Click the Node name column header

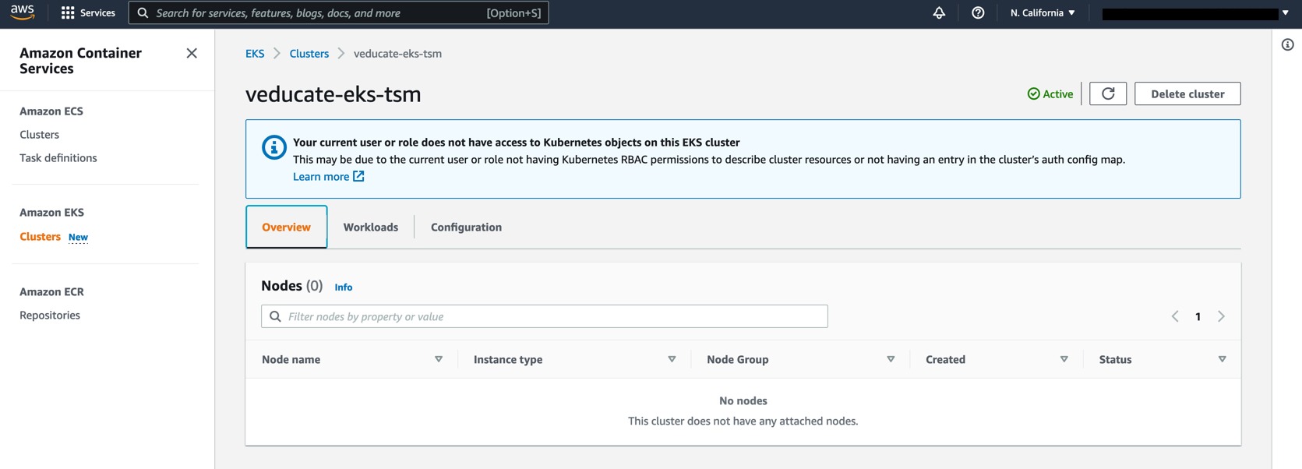pos(291,359)
